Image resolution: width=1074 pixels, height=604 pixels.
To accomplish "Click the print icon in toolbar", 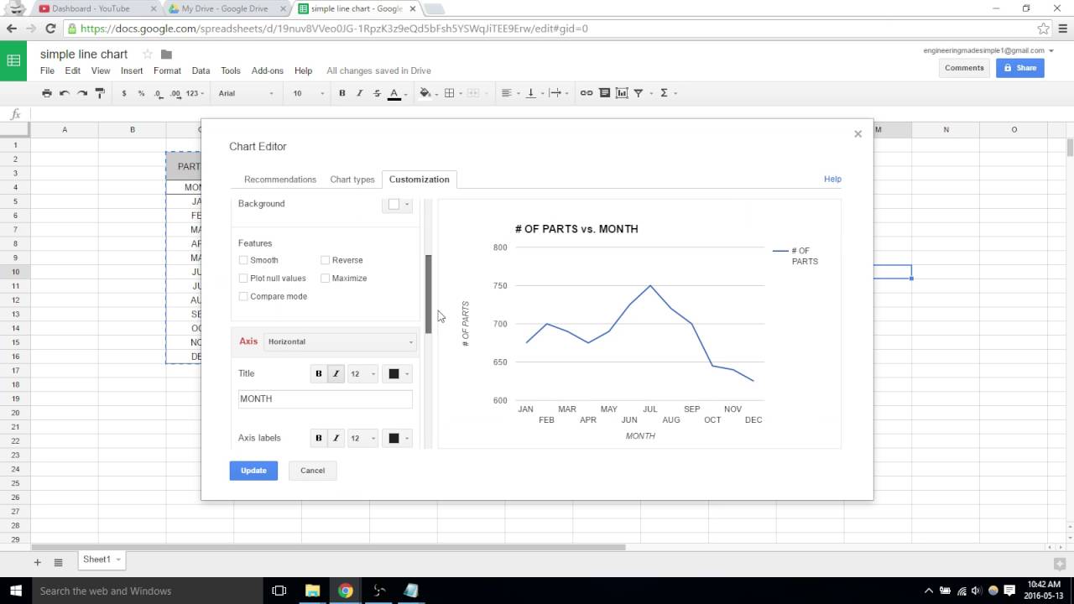I will pos(47,93).
